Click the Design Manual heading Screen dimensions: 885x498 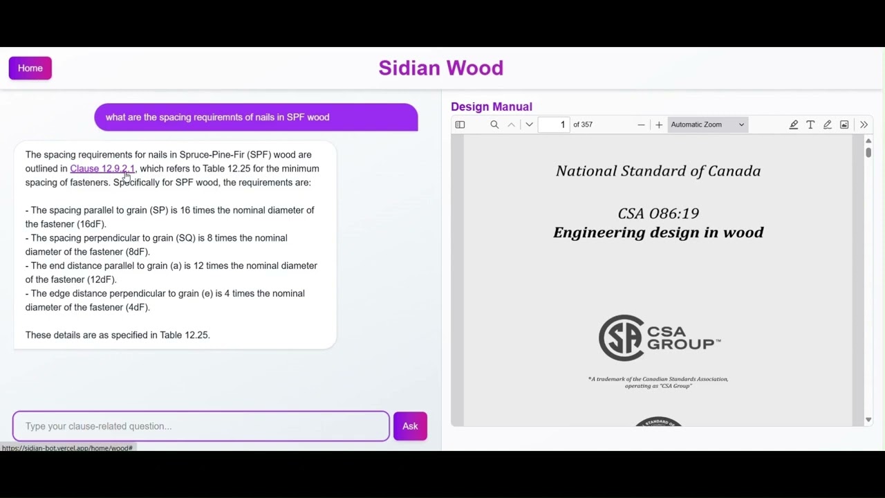click(x=492, y=107)
